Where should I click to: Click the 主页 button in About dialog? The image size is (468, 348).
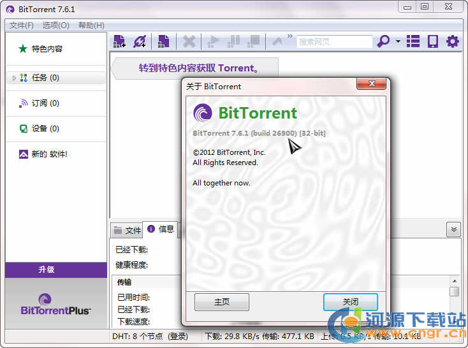pos(221,302)
